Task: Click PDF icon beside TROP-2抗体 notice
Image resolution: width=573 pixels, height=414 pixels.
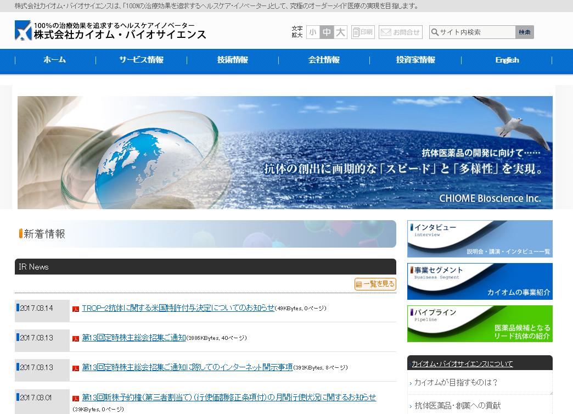Action: tap(76, 309)
